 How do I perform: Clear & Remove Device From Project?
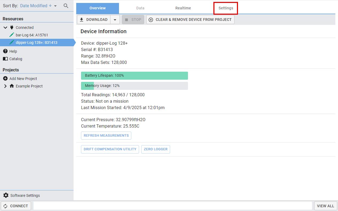[190, 20]
